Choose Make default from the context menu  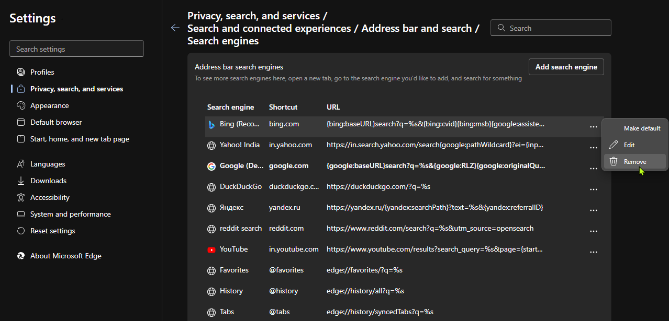pos(642,128)
